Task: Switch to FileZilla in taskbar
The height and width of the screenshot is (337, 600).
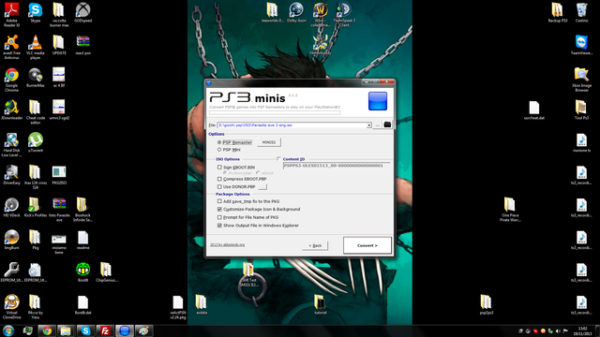Action: coord(105,330)
